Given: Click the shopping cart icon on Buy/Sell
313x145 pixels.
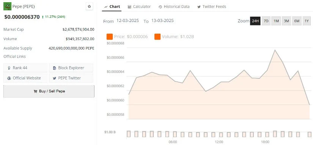Looking at the screenshot, I should 35,91.
